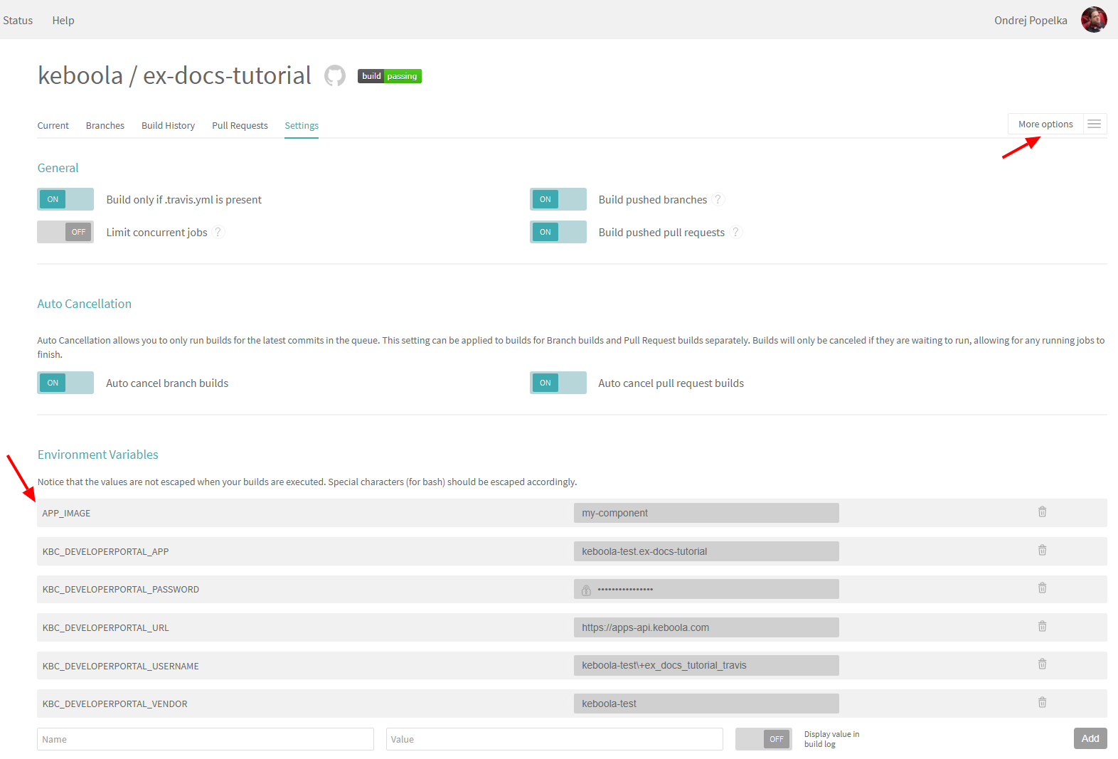Click the KBC_DEVELOPERPORTAL_URL variable name
This screenshot has height=759, width=1118.
click(105, 627)
